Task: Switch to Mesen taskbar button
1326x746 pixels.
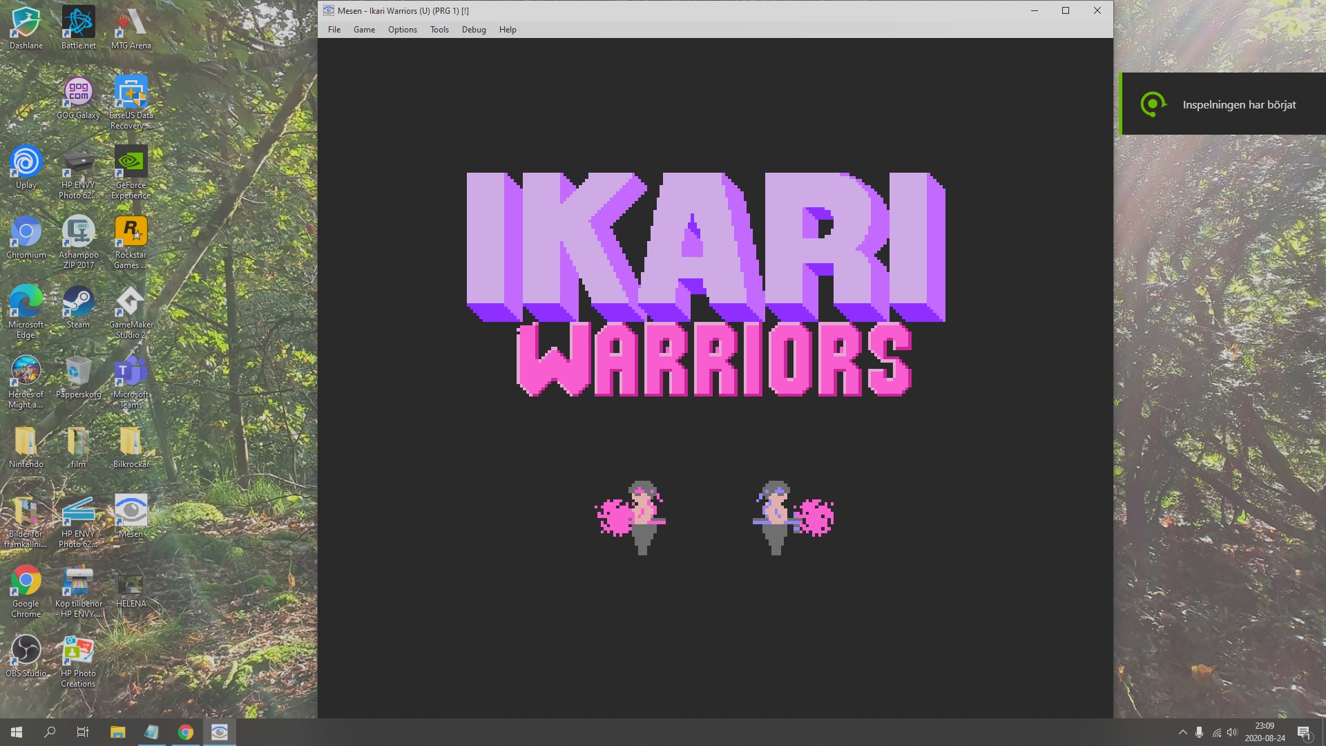Action: [x=220, y=732]
